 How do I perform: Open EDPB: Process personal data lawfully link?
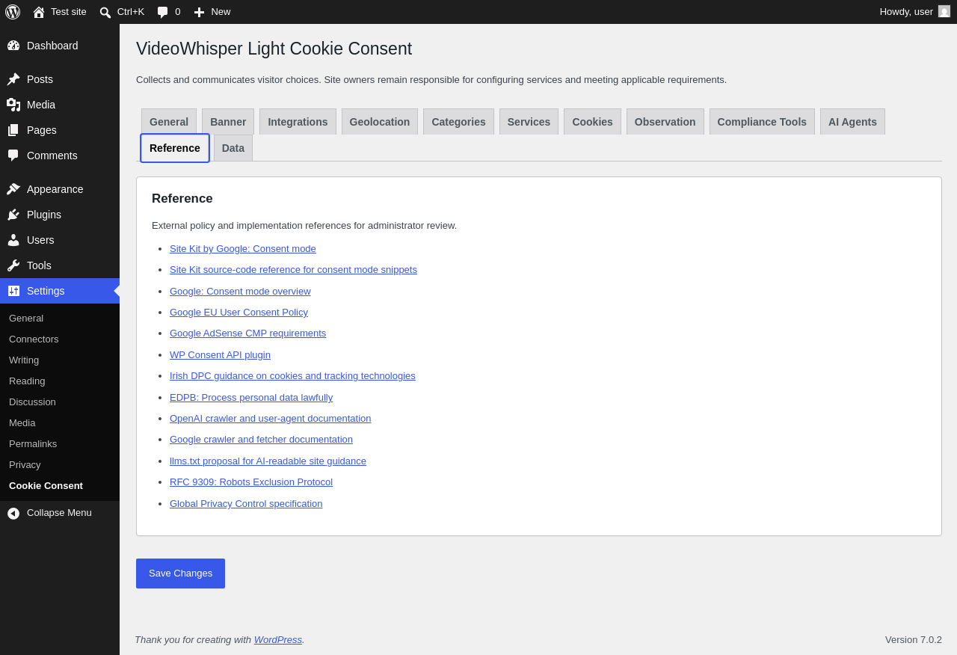coord(251,398)
